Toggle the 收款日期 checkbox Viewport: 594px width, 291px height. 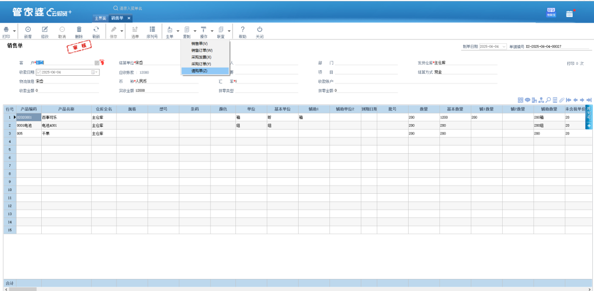pyautogui.click(x=39, y=72)
